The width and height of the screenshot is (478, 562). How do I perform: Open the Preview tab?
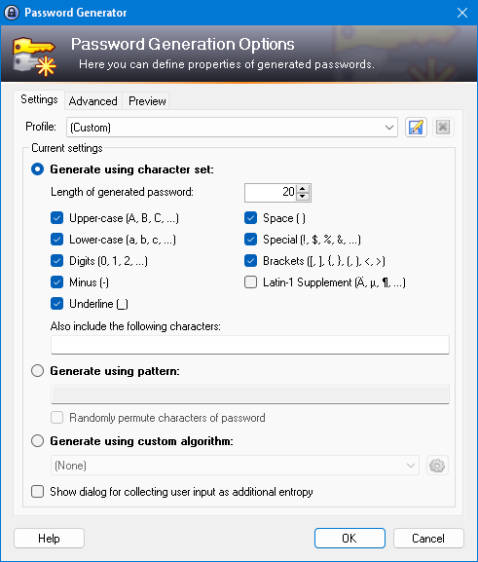point(147,101)
